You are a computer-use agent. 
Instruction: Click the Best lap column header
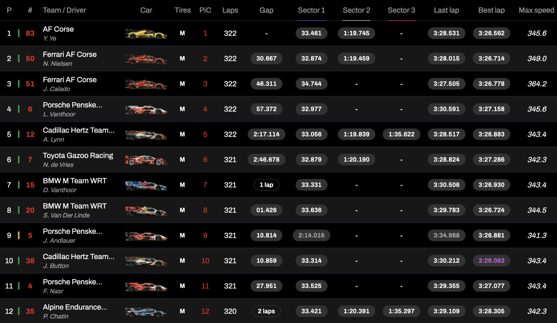(x=491, y=10)
